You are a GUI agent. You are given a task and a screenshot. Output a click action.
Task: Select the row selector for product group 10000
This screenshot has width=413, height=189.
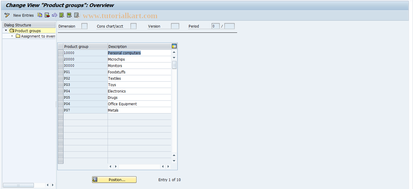60,53
